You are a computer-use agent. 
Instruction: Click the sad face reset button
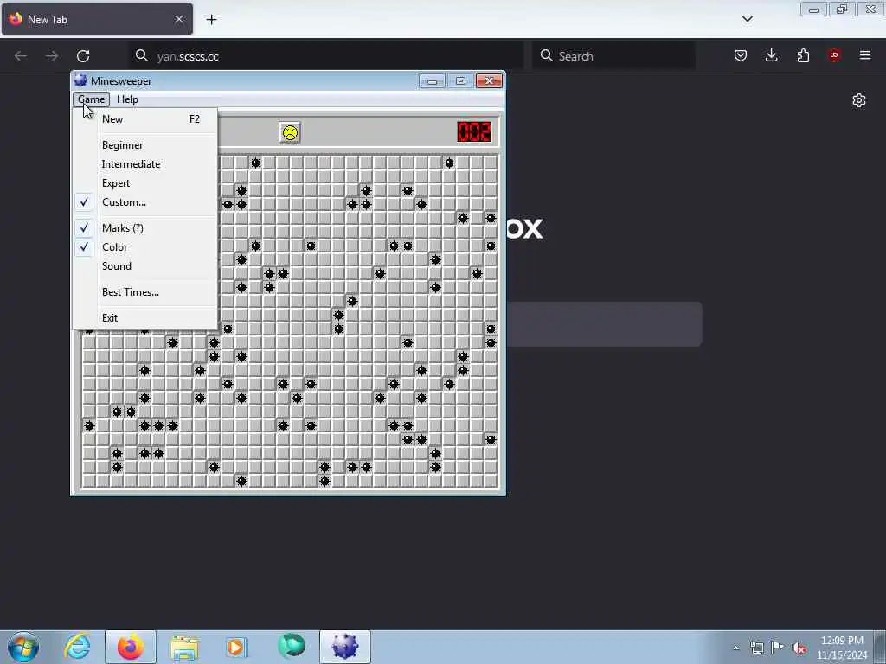[290, 132]
